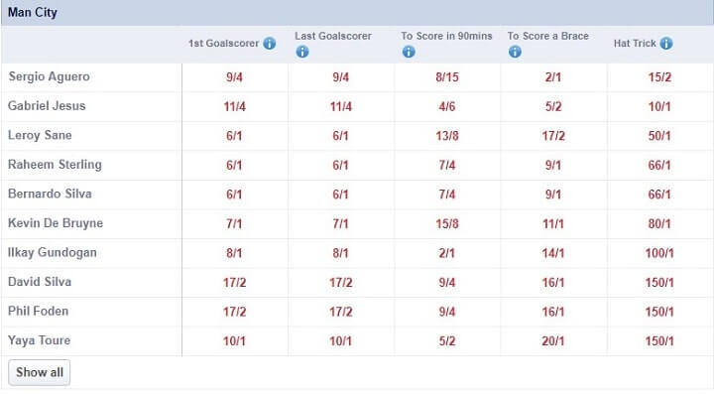This screenshot has height=394, width=714.
Task: Click info icon beside 1st Goalscorer
Action: (x=270, y=44)
